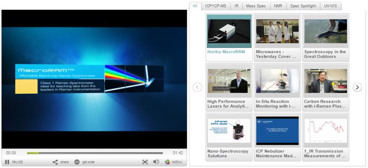Mute the video volume

pyautogui.click(x=156, y=162)
